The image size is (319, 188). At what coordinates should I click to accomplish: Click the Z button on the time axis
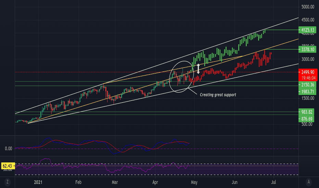(8, 182)
